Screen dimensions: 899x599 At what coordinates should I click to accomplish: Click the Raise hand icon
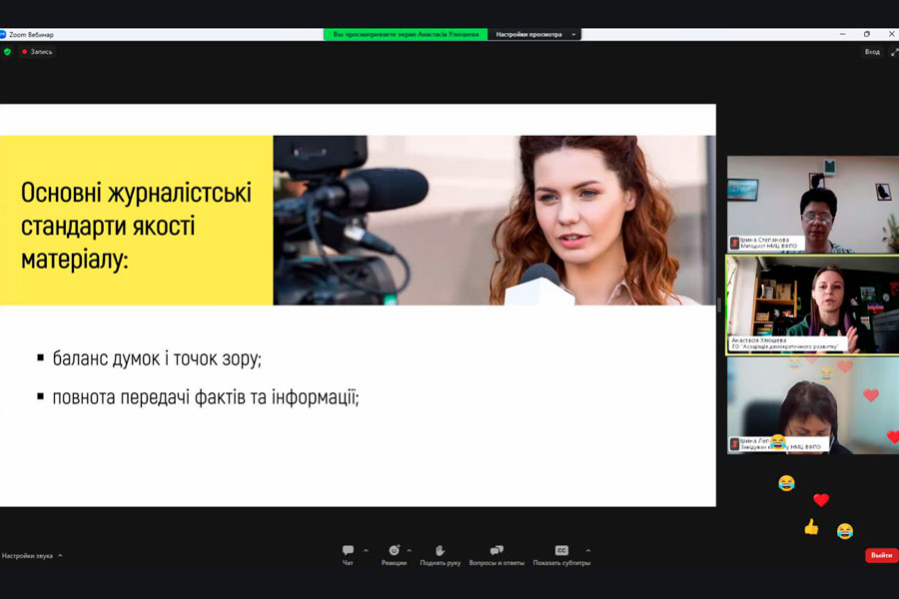pos(440,550)
